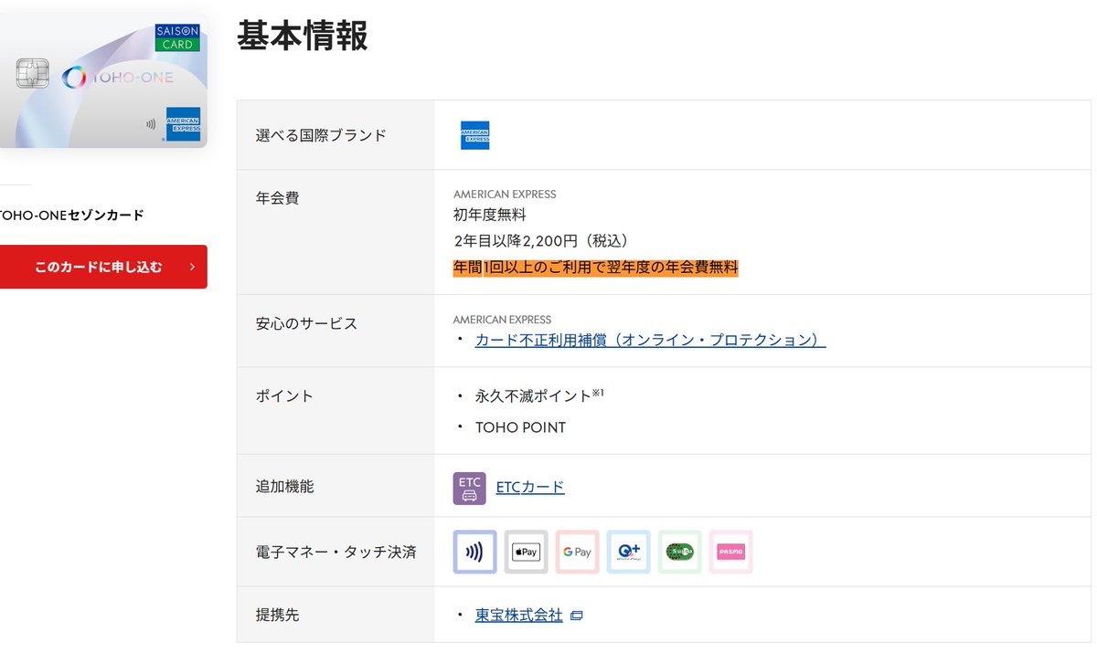The image size is (1097, 653).
Task: Open the 東宝株式会社 partner link
Action: [518, 615]
